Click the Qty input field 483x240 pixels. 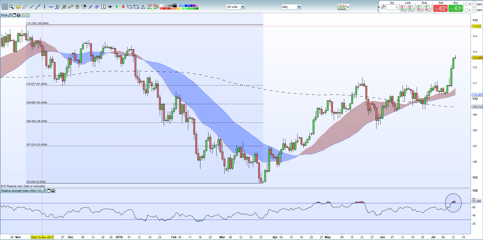click(392, 7)
